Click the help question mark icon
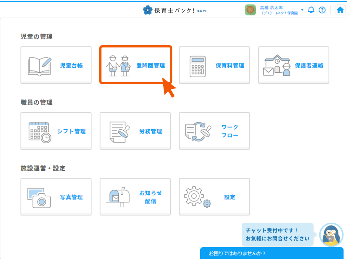 pyautogui.click(x=322, y=10)
